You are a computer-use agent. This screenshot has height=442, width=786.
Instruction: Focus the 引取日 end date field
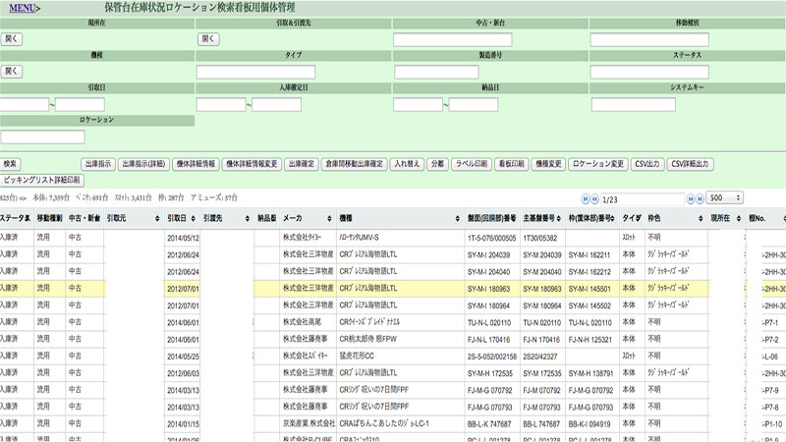click(x=80, y=104)
